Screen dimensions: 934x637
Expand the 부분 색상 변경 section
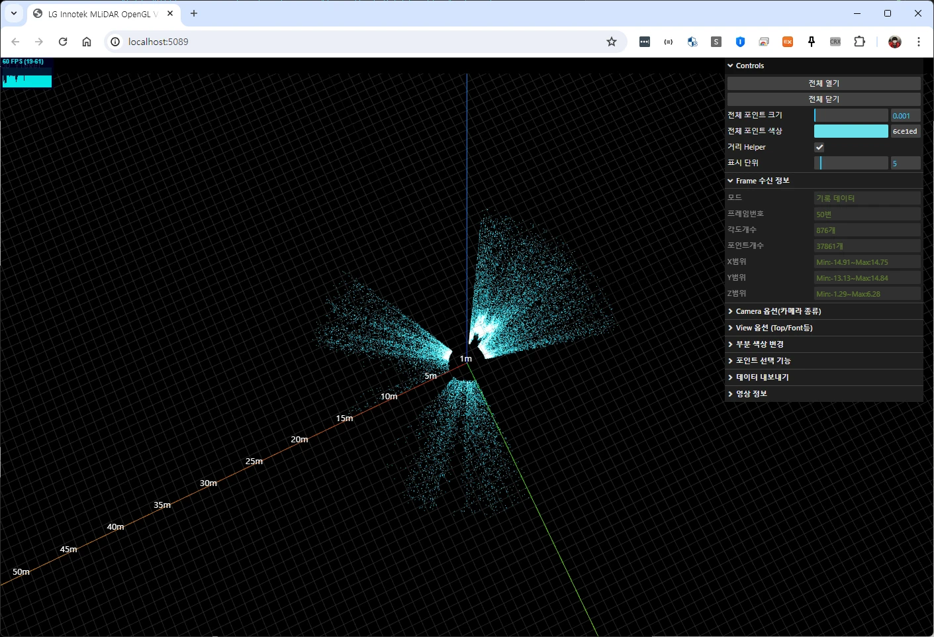click(823, 344)
